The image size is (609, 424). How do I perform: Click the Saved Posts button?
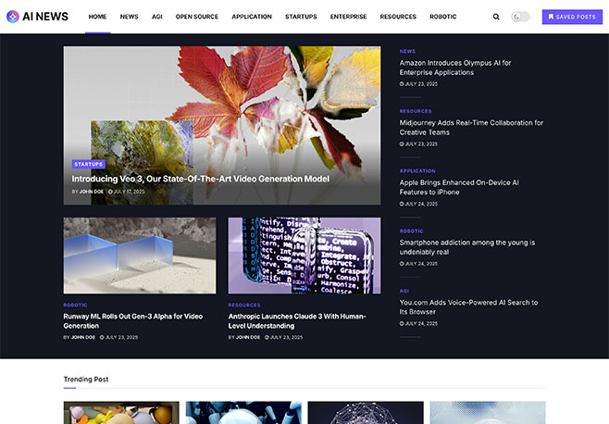[x=571, y=17]
